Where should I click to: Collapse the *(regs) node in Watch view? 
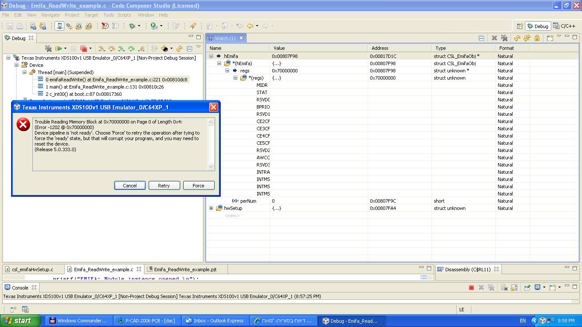point(235,78)
